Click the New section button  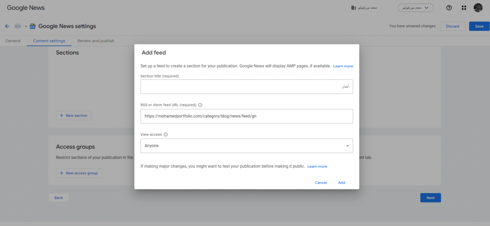click(74, 115)
